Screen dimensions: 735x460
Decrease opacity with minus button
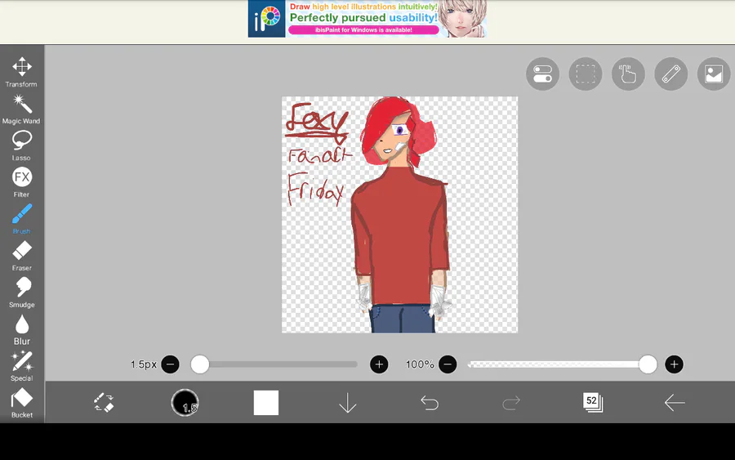[x=448, y=364]
